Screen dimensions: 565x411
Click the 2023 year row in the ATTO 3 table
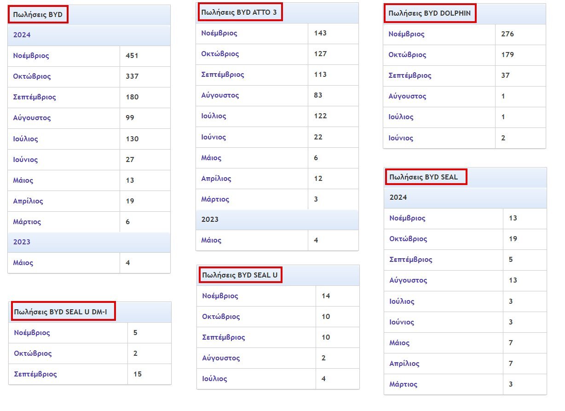277,220
